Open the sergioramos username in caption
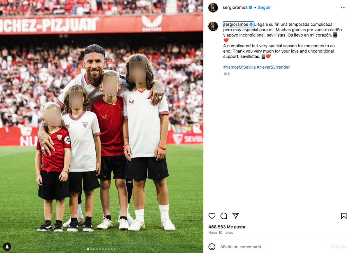This screenshot has width=350, height=253. click(236, 25)
